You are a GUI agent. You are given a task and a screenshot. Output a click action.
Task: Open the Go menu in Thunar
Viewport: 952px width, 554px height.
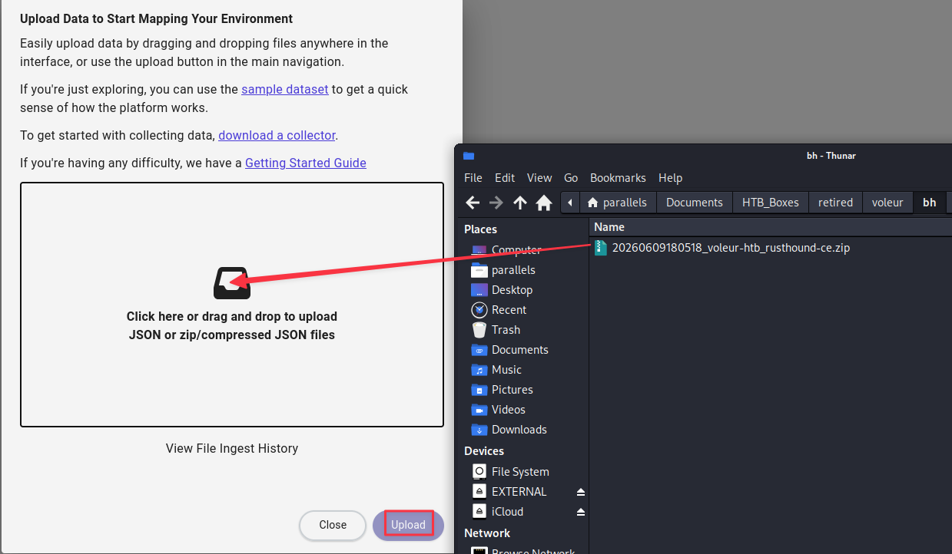click(571, 178)
